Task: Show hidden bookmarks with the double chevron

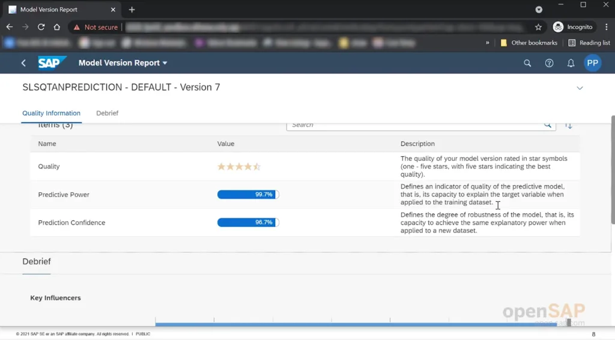Action: pos(487,43)
